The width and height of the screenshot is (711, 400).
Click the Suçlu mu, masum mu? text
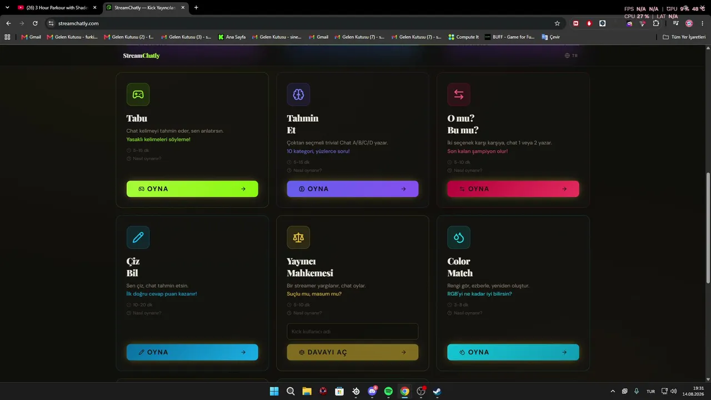point(314,294)
